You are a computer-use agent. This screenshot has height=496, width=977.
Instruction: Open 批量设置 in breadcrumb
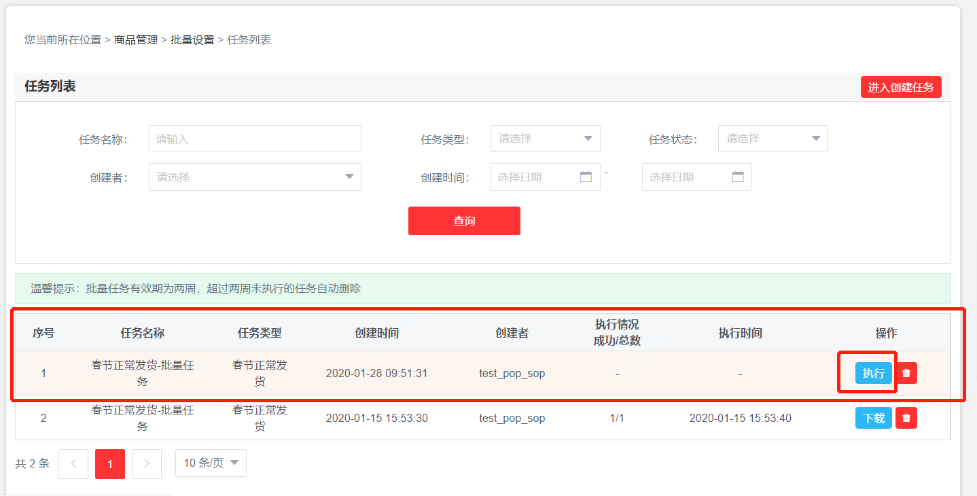[x=192, y=40]
